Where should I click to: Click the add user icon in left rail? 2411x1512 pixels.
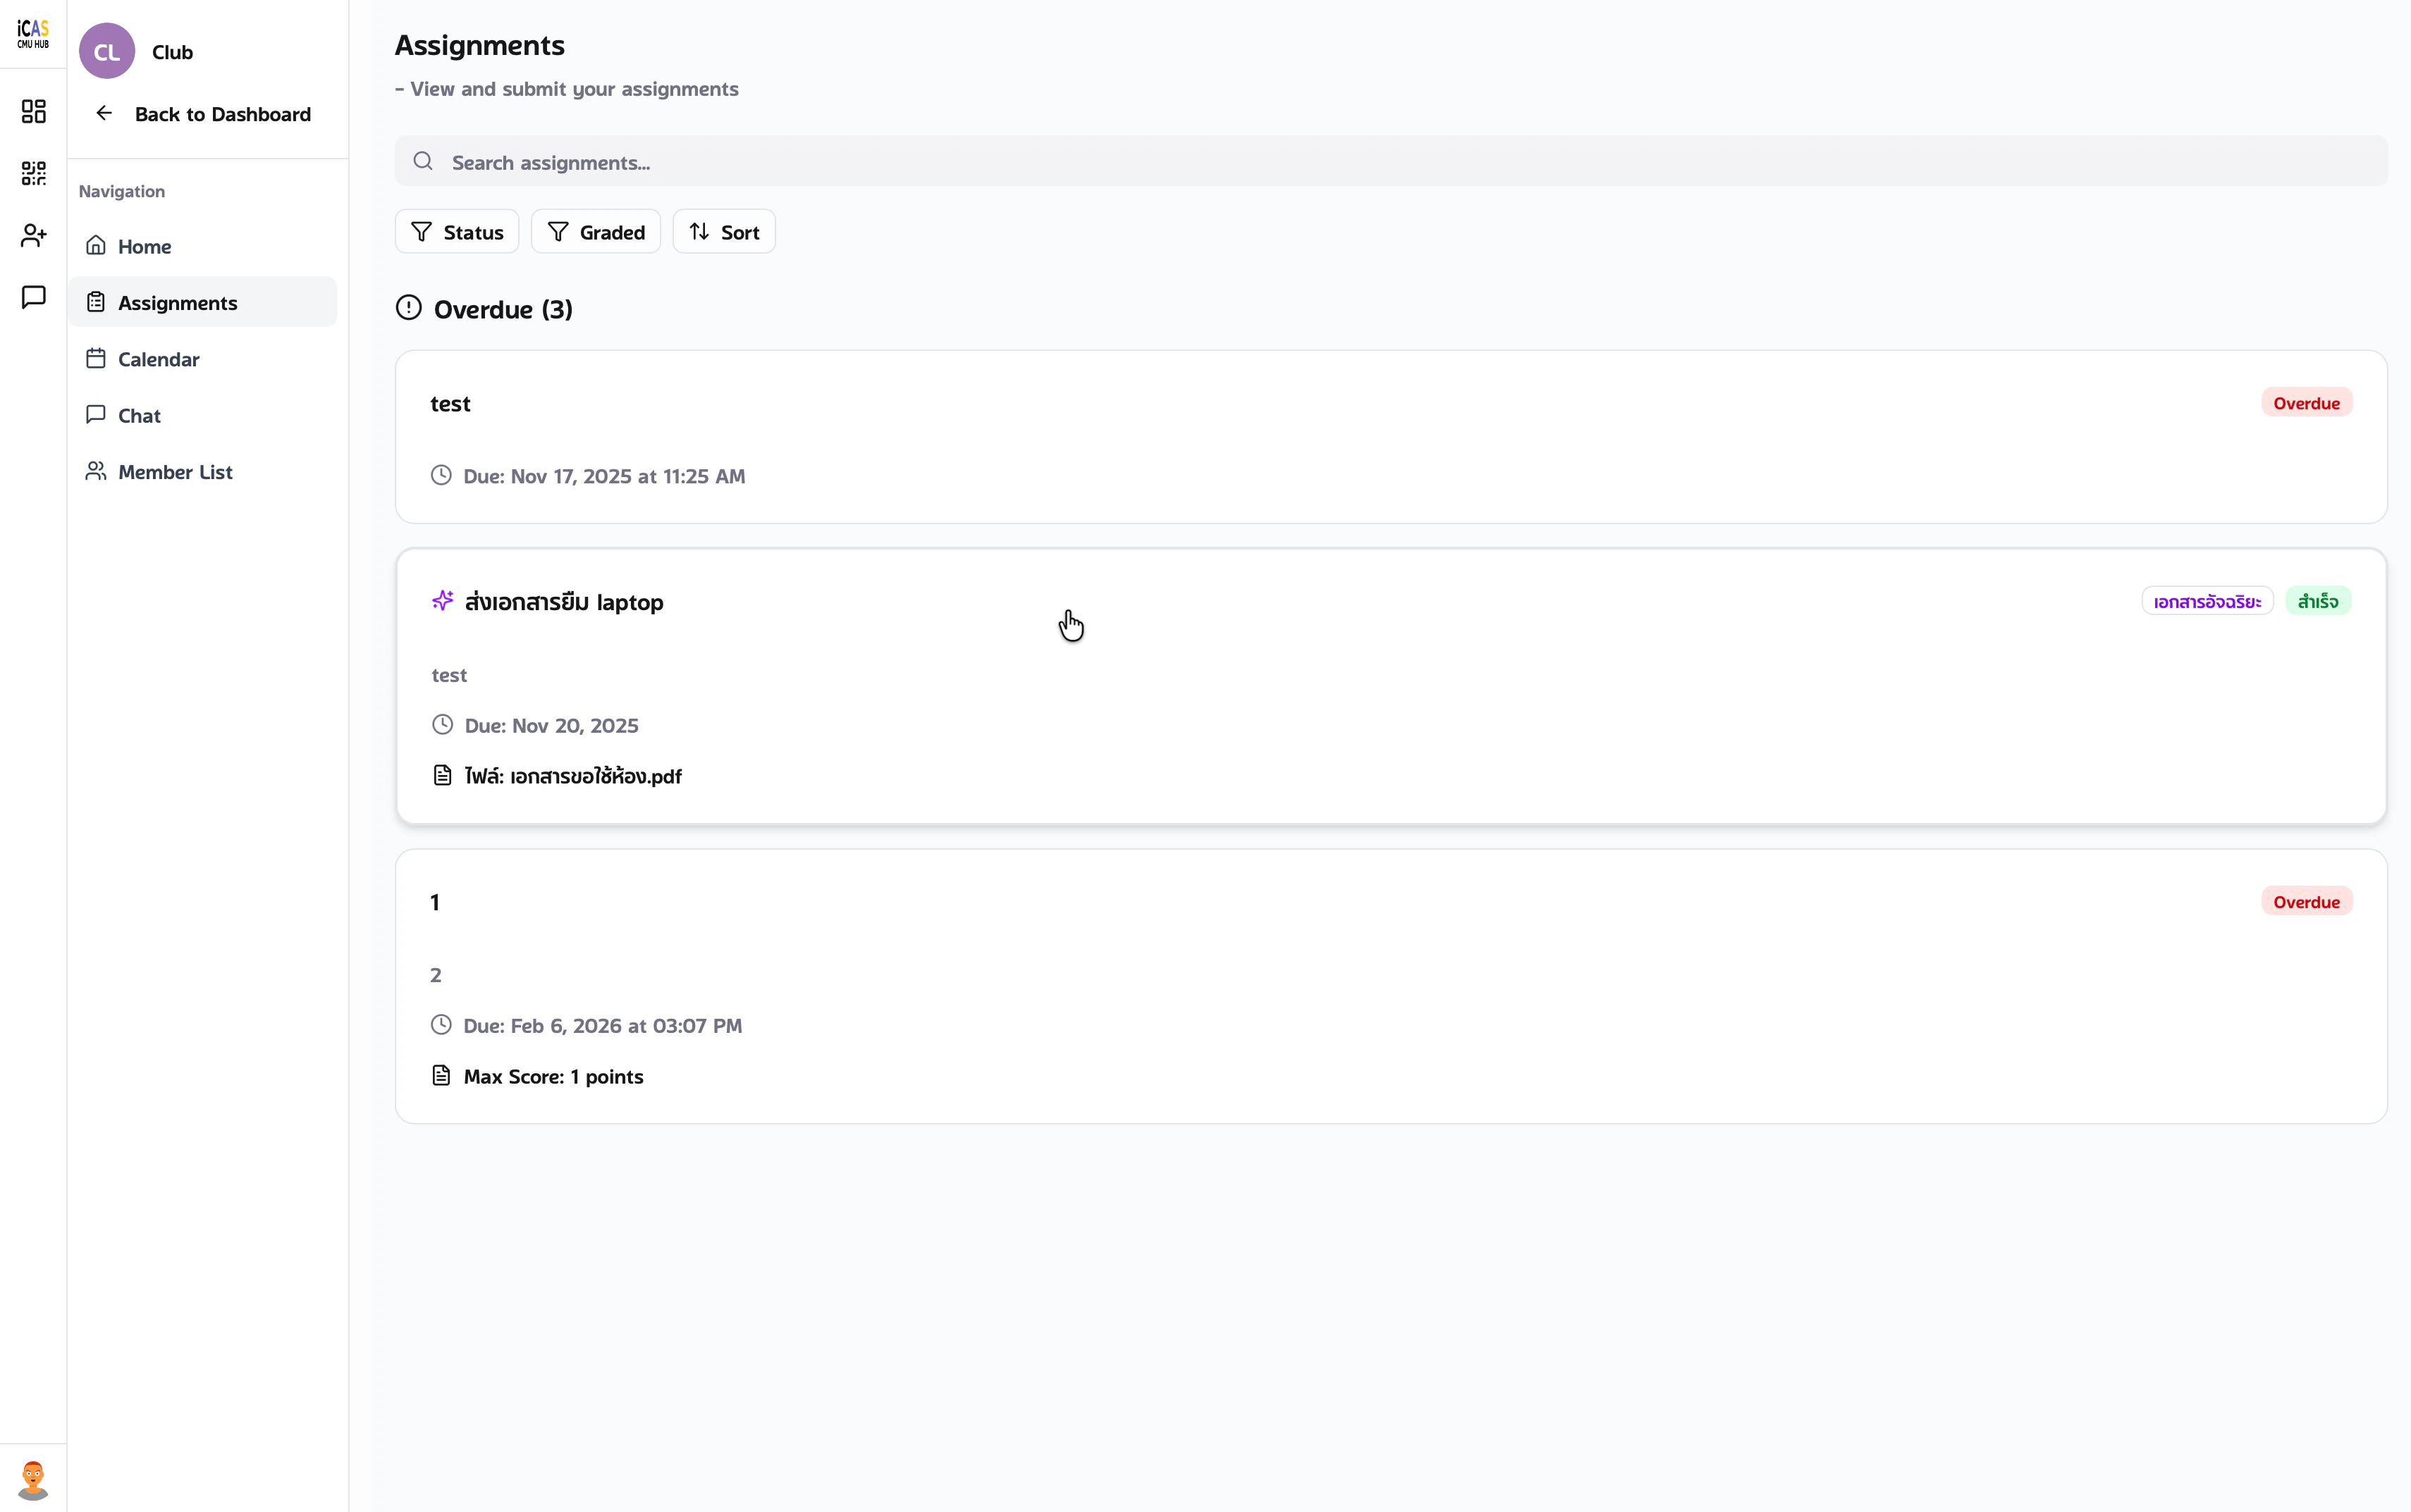pyautogui.click(x=33, y=235)
